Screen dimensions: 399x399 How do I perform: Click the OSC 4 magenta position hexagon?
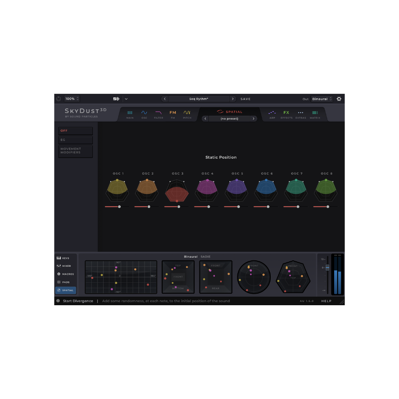click(207, 191)
